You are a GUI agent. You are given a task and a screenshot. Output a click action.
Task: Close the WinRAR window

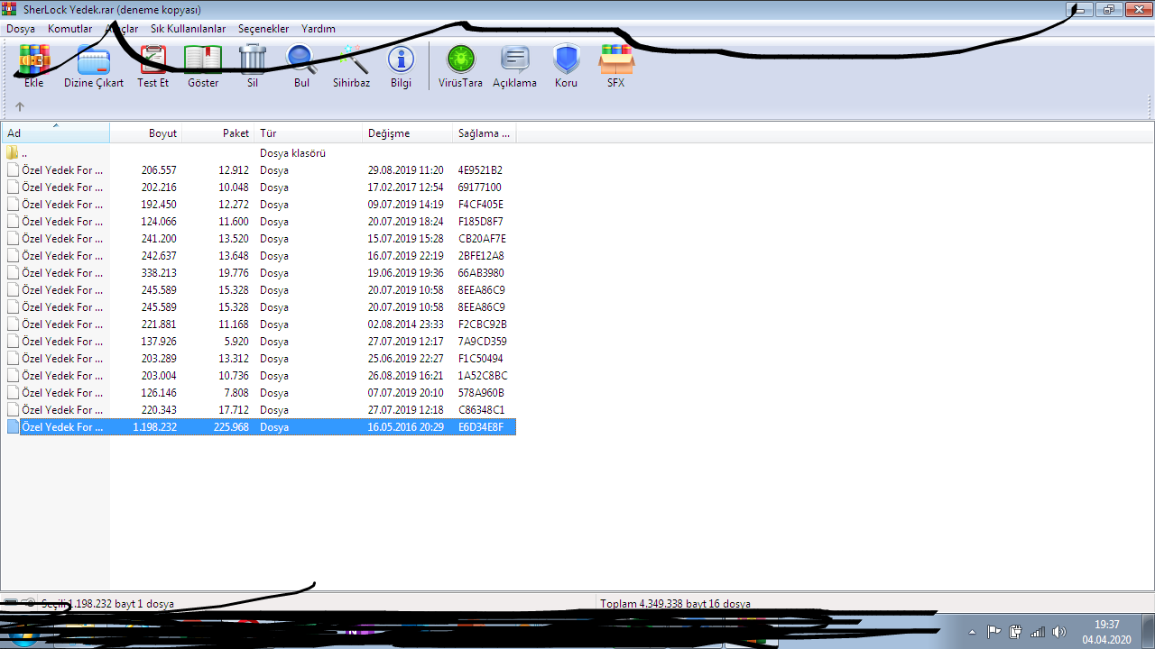(1138, 9)
